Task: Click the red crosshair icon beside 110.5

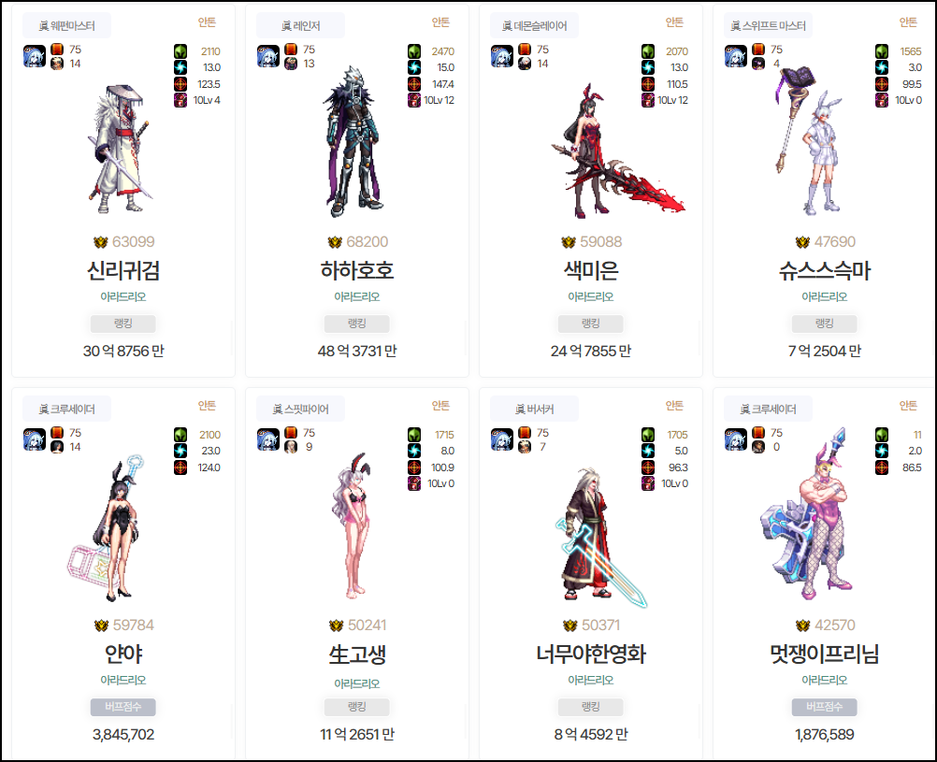Action: (x=648, y=84)
